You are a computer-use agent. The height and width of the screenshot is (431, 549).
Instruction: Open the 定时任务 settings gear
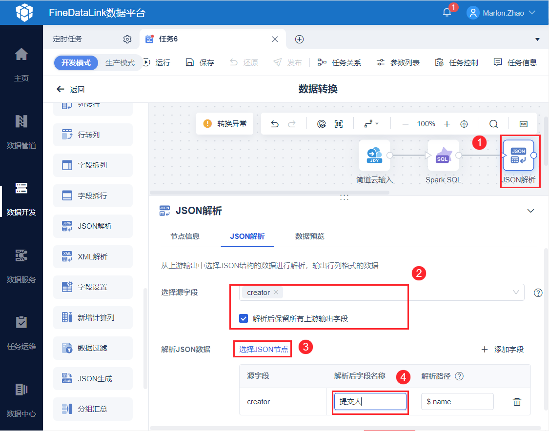click(127, 39)
